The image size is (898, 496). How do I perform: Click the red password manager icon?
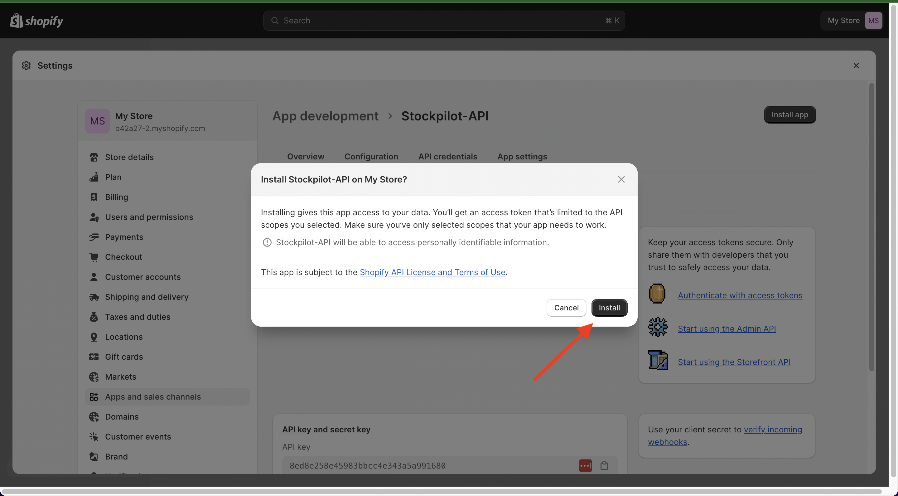point(585,465)
